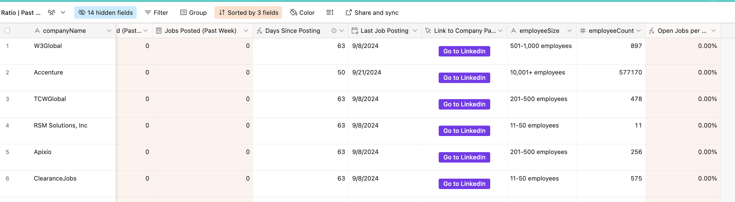Open the Group menu
This screenshot has width=735, height=202.
194,13
